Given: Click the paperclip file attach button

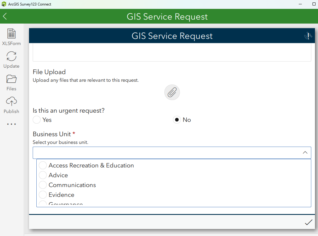Looking at the screenshot, I should click(172, 92).
